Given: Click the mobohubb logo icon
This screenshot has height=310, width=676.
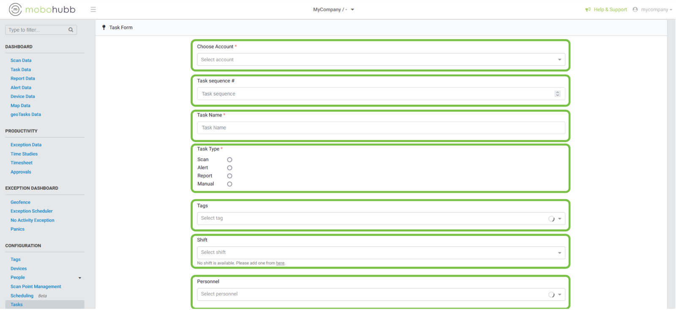Looking at the screenshot, I should 15,9.
